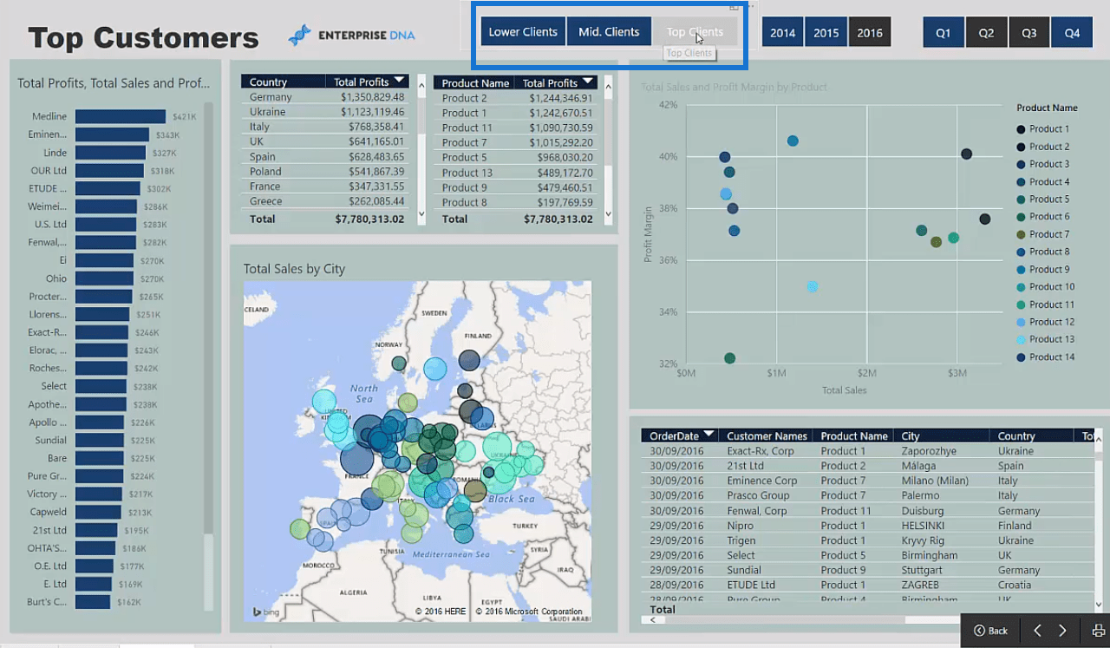Image resolution: width=1110 pixels, height=648 pixels.
Task: Filter by quarter Q2
Action: coord(986,32)
